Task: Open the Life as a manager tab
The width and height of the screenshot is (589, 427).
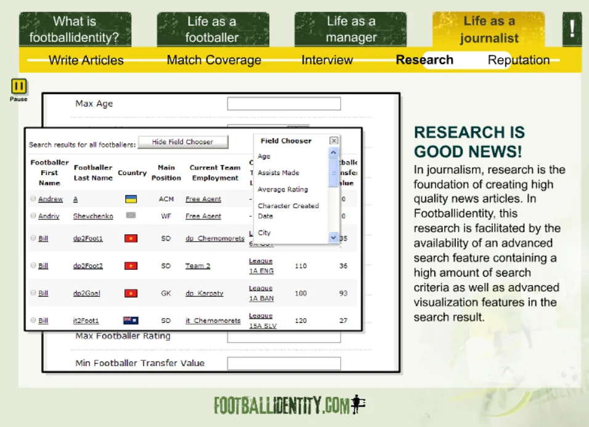Action: coord(351,30)
